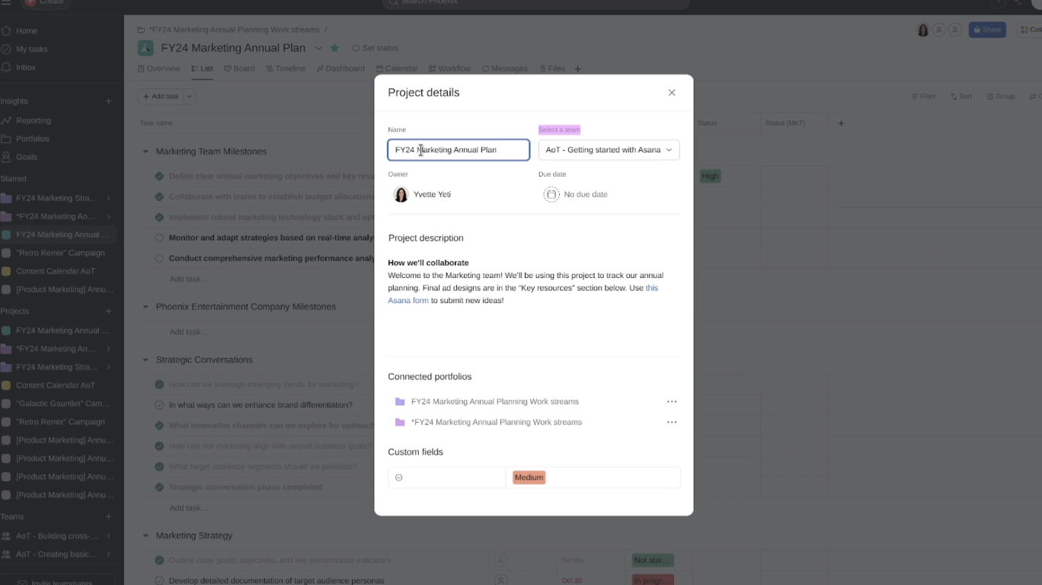
Task: Open Inbox in sidebar
Action: tap(26, 68)
